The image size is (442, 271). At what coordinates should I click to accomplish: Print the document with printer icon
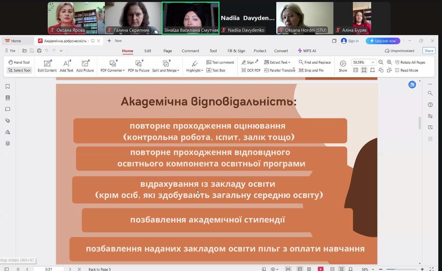39,51
